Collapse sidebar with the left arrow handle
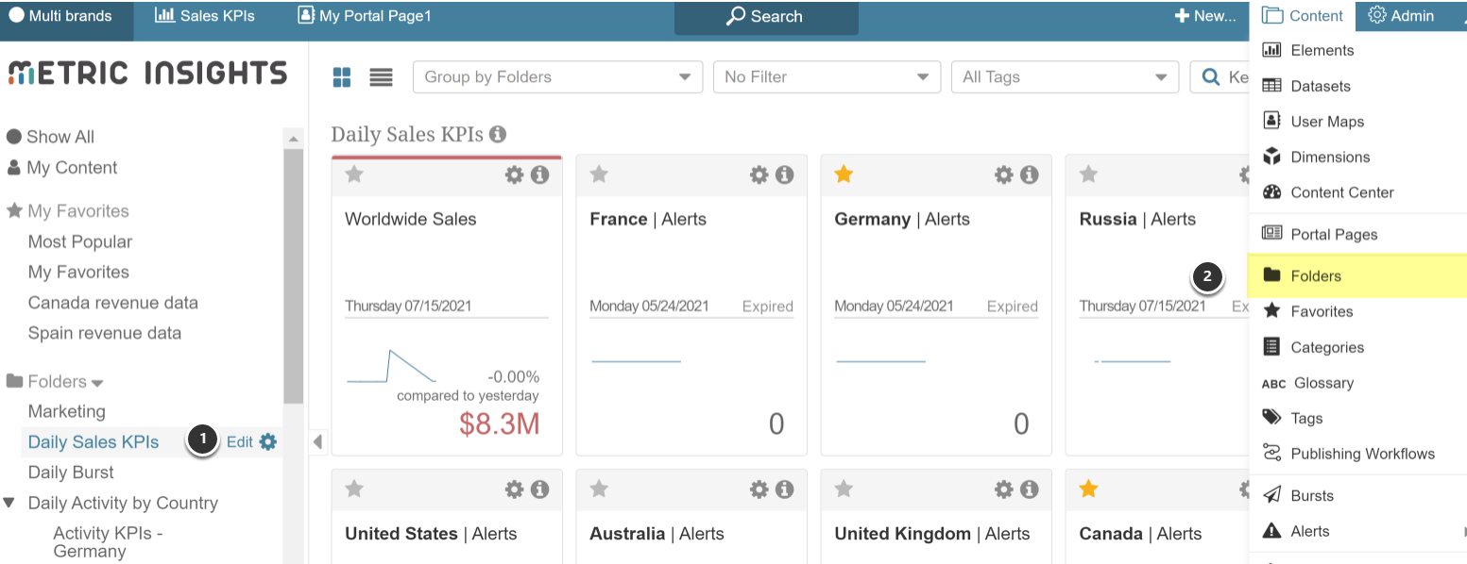1467x564 pixels. (x=317, y=441)
